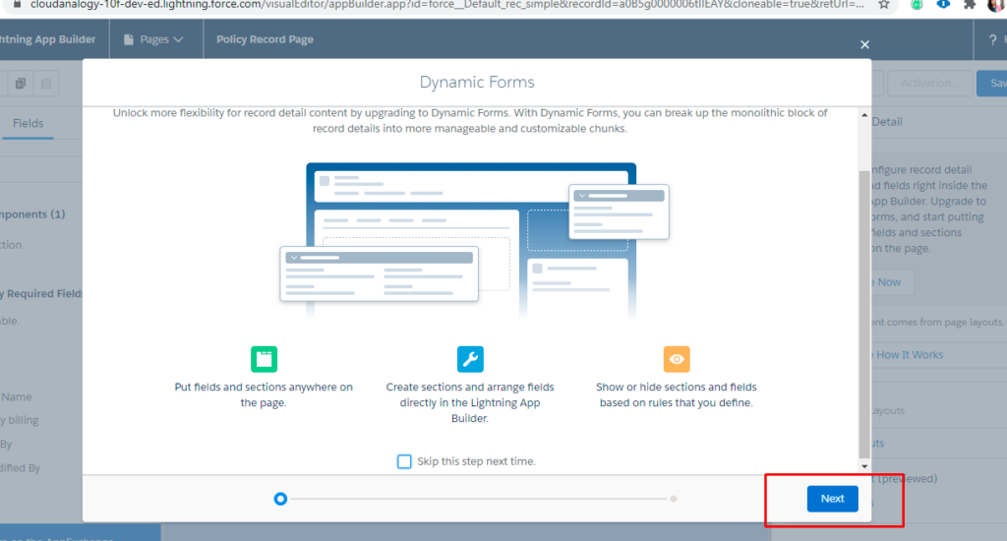The width and height of the screenshot is (1007, 541).
Task: Click the dialog scrollbar up arrow
Action: (864, 115)
